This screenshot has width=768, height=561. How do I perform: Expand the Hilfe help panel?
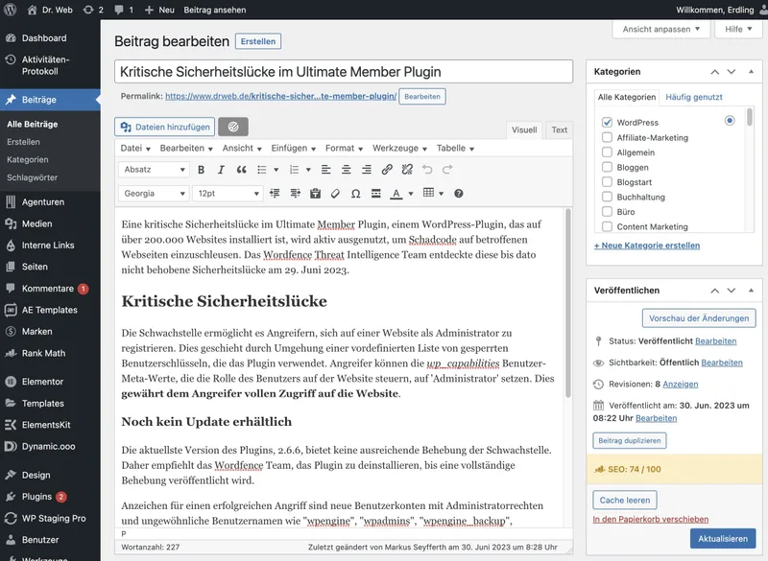(738, 30)
